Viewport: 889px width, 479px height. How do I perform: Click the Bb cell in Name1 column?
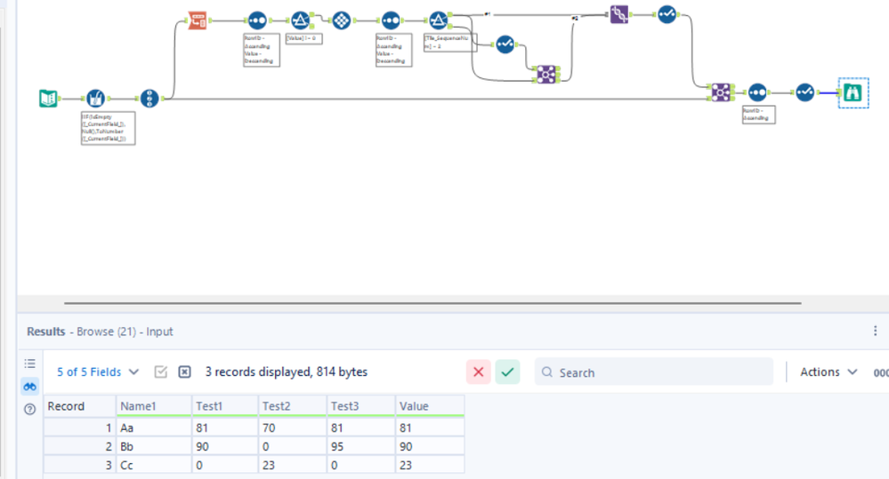pos(154,446)
